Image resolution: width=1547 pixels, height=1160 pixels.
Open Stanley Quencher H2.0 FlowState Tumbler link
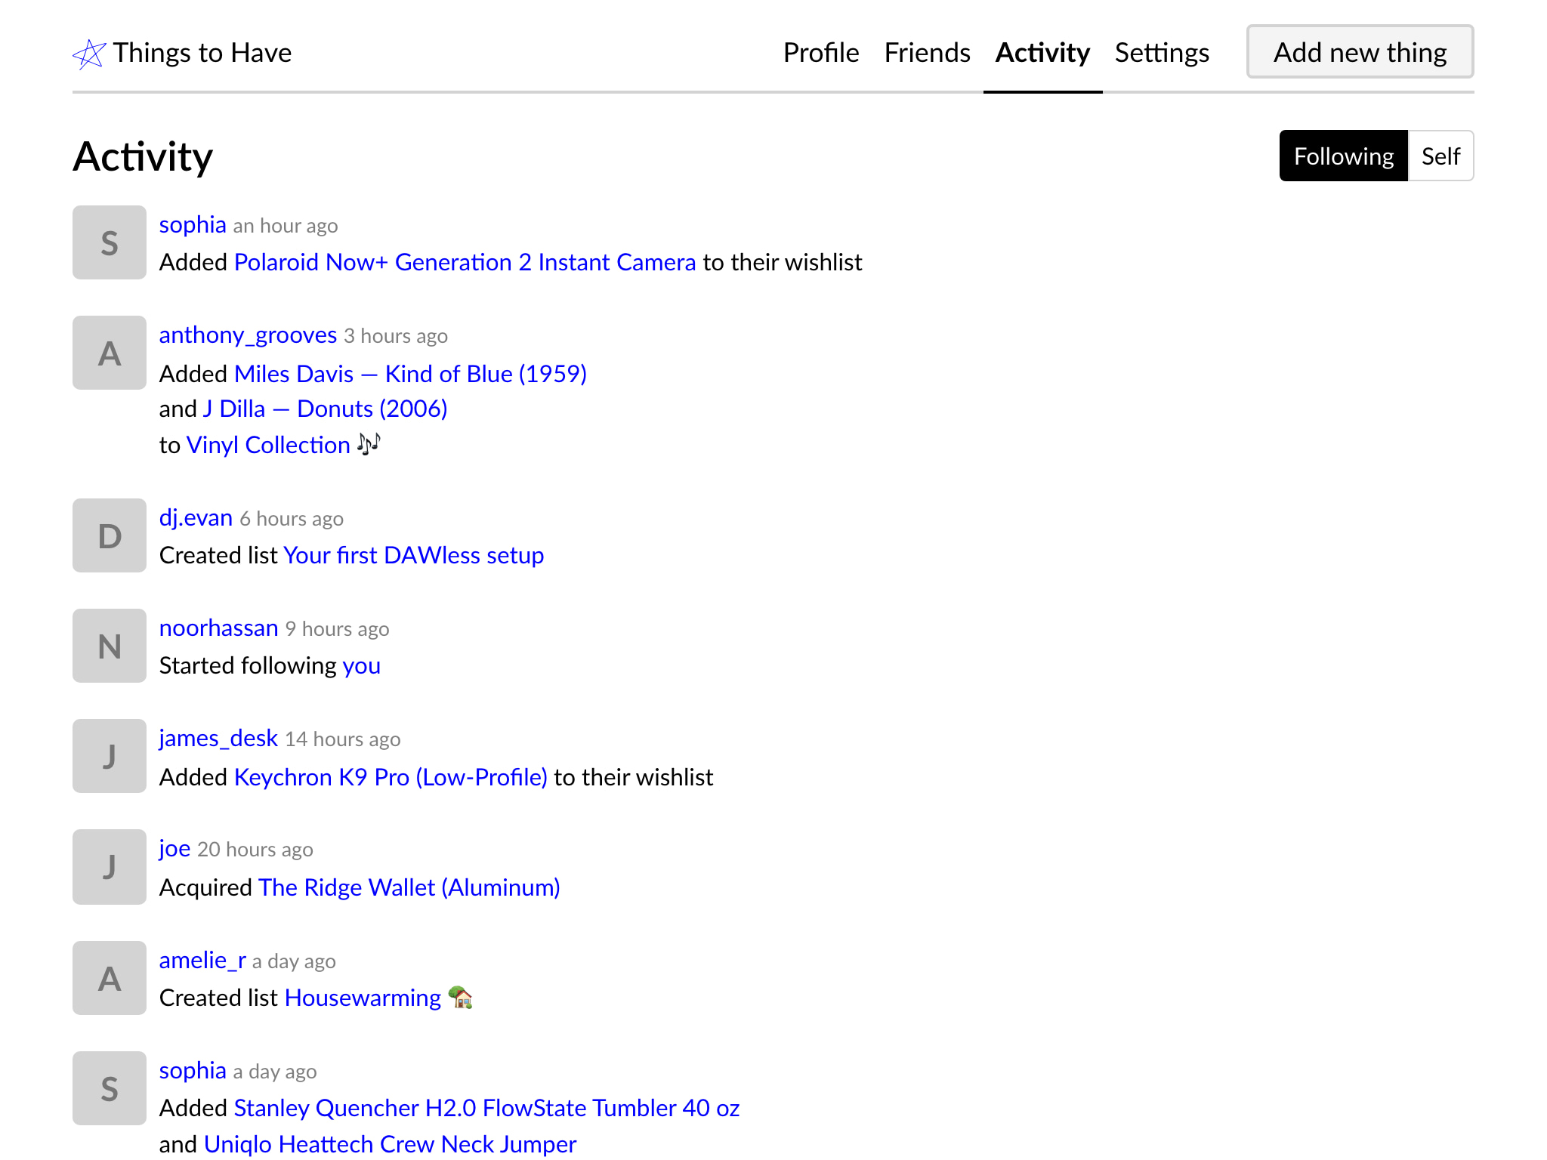487,1108
